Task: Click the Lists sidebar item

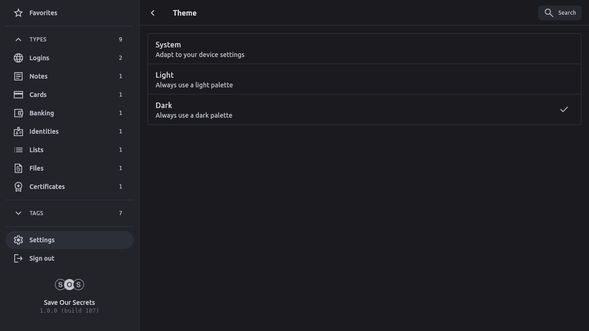Action: pos(36,150)
